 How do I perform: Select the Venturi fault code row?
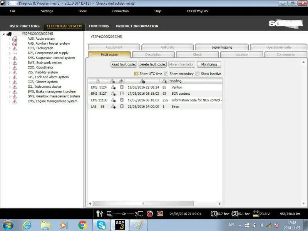tap(155, 87)
